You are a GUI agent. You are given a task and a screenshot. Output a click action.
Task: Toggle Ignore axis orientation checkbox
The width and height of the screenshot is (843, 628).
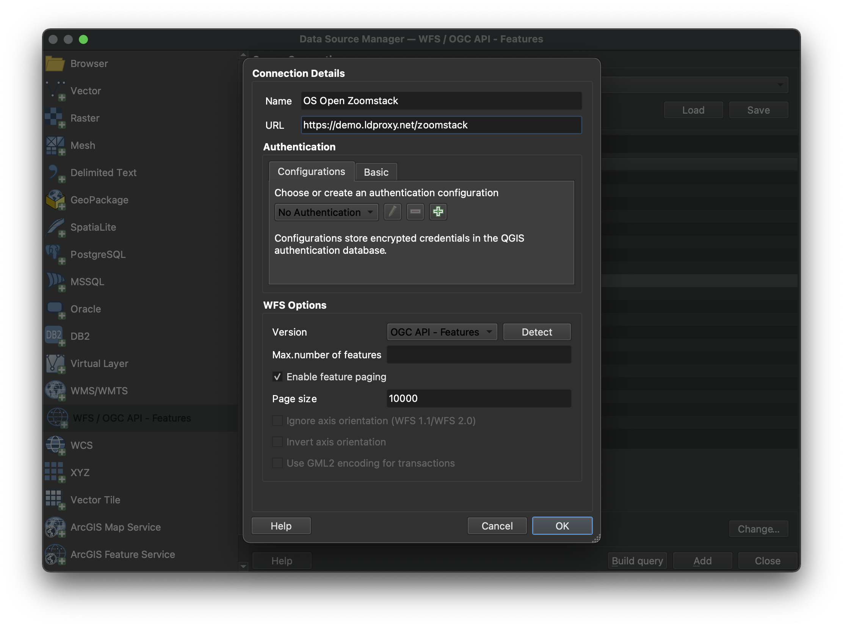click(277, 421)
